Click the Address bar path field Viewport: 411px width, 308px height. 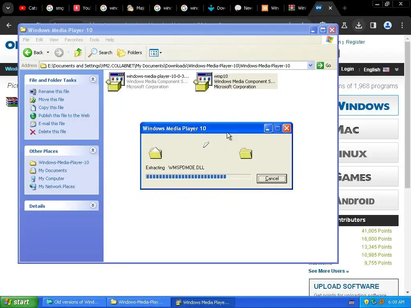click(x=173, y=65)
